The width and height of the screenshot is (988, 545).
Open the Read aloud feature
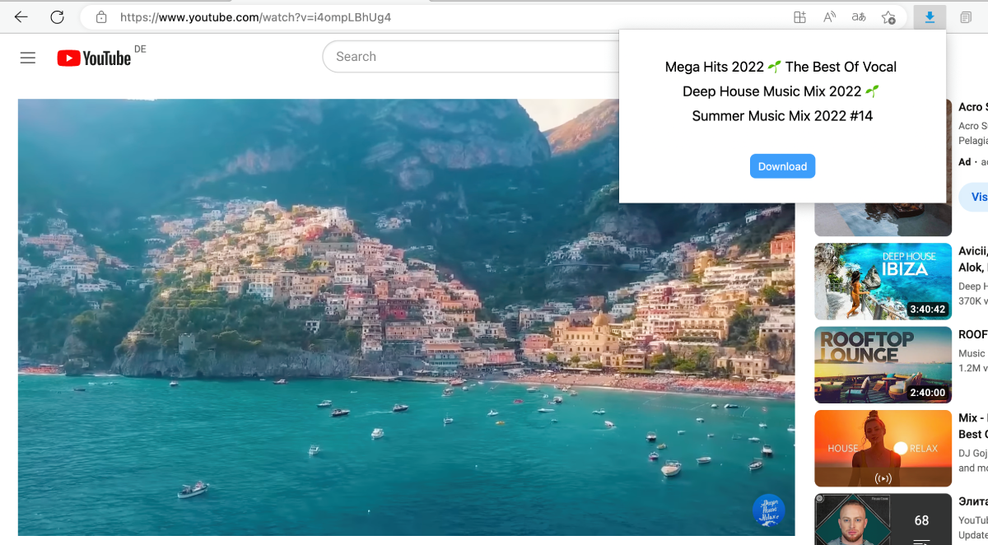(828, 16)
